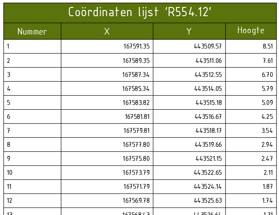Screen dimensions: 279x215
Task: Select the Nummer column header
Action: tap(32, 31)
